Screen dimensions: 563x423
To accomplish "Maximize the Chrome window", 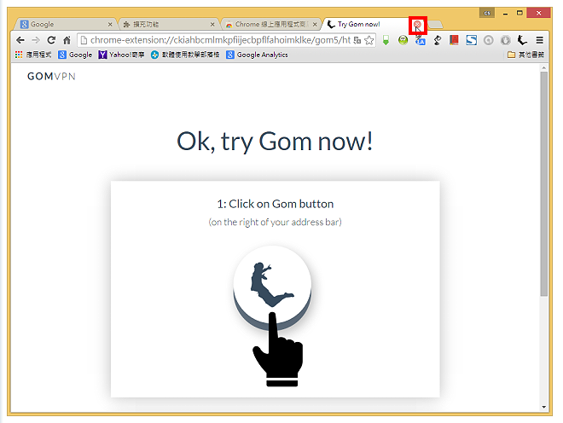I will point(519,14).
